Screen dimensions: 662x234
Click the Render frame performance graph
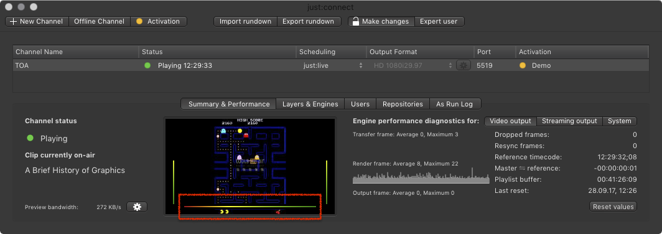421,175
